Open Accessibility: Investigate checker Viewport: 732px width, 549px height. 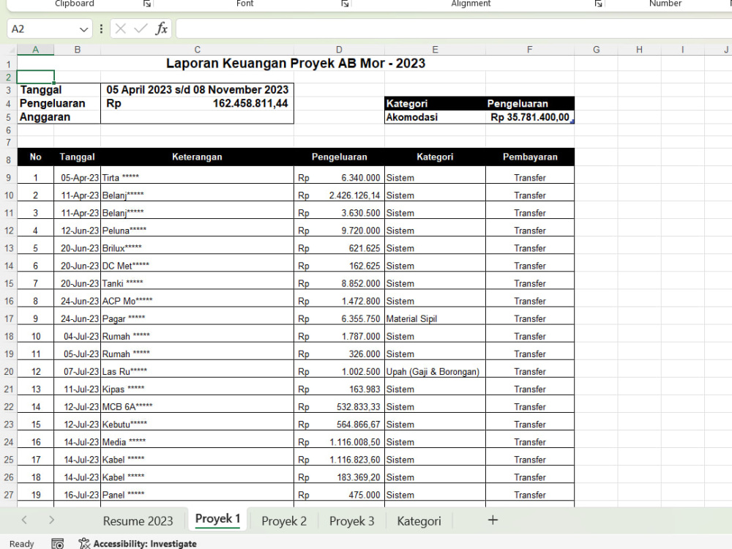pyautogui.click(x=138, y=543)
